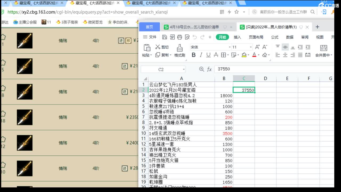This screenshot has width=341, height=192.
Task: Click the Align right icon
Action: pos(293,55)
